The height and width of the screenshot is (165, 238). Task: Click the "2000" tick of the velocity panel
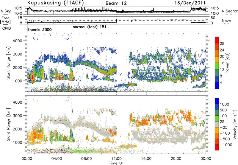(x=17, y=129)
